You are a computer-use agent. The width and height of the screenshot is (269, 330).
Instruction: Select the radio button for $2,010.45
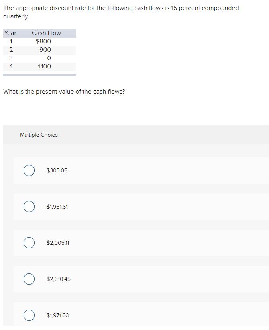coord(29,279)
